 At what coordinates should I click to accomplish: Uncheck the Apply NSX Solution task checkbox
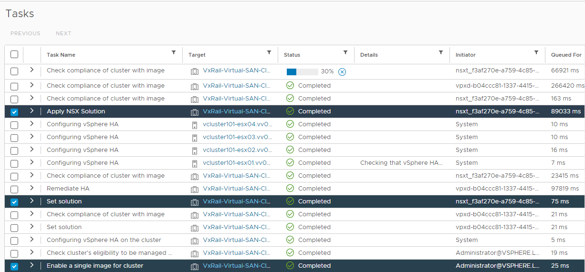click(14, 112)
